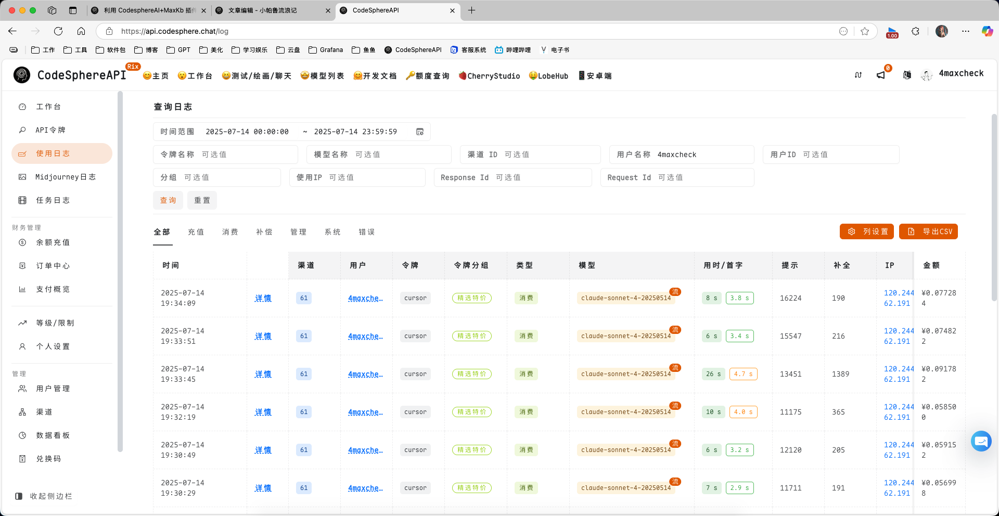This screenshot has height=516, width=999.
Task: Click the browser refresh icon
Action: pos(58,31)
